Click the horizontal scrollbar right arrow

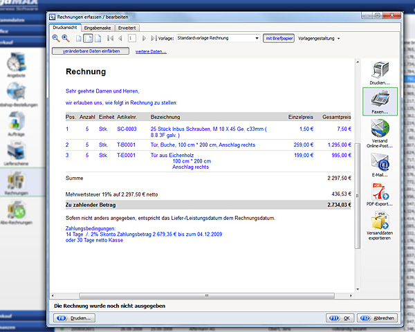[351, 295]
